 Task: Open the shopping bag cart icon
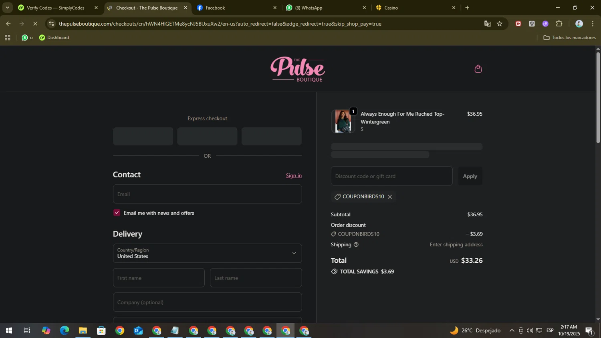(478, 69)
